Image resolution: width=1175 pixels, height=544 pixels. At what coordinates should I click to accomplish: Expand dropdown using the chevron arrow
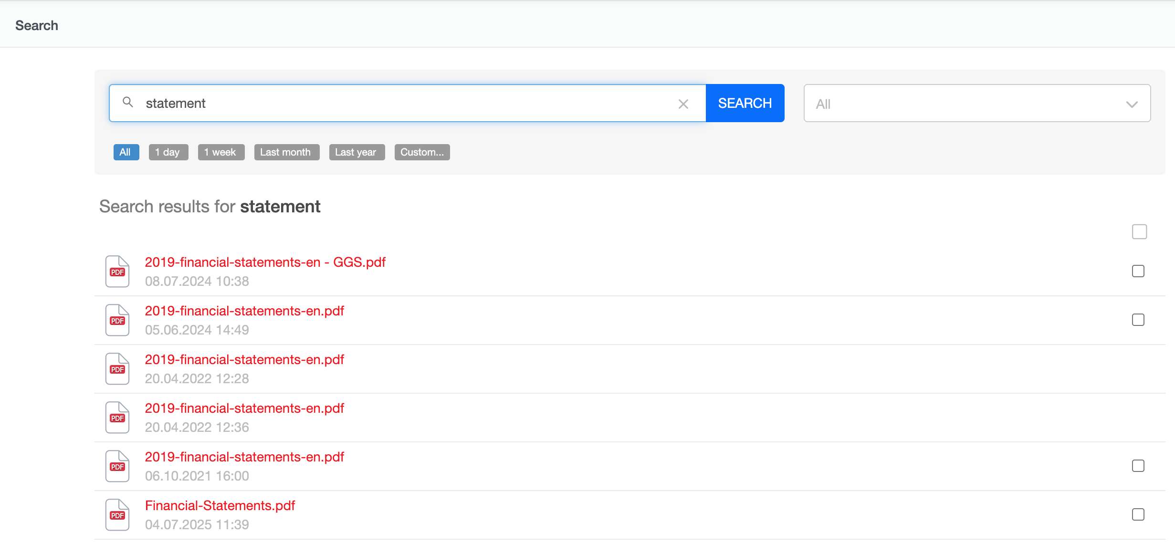1132,104
